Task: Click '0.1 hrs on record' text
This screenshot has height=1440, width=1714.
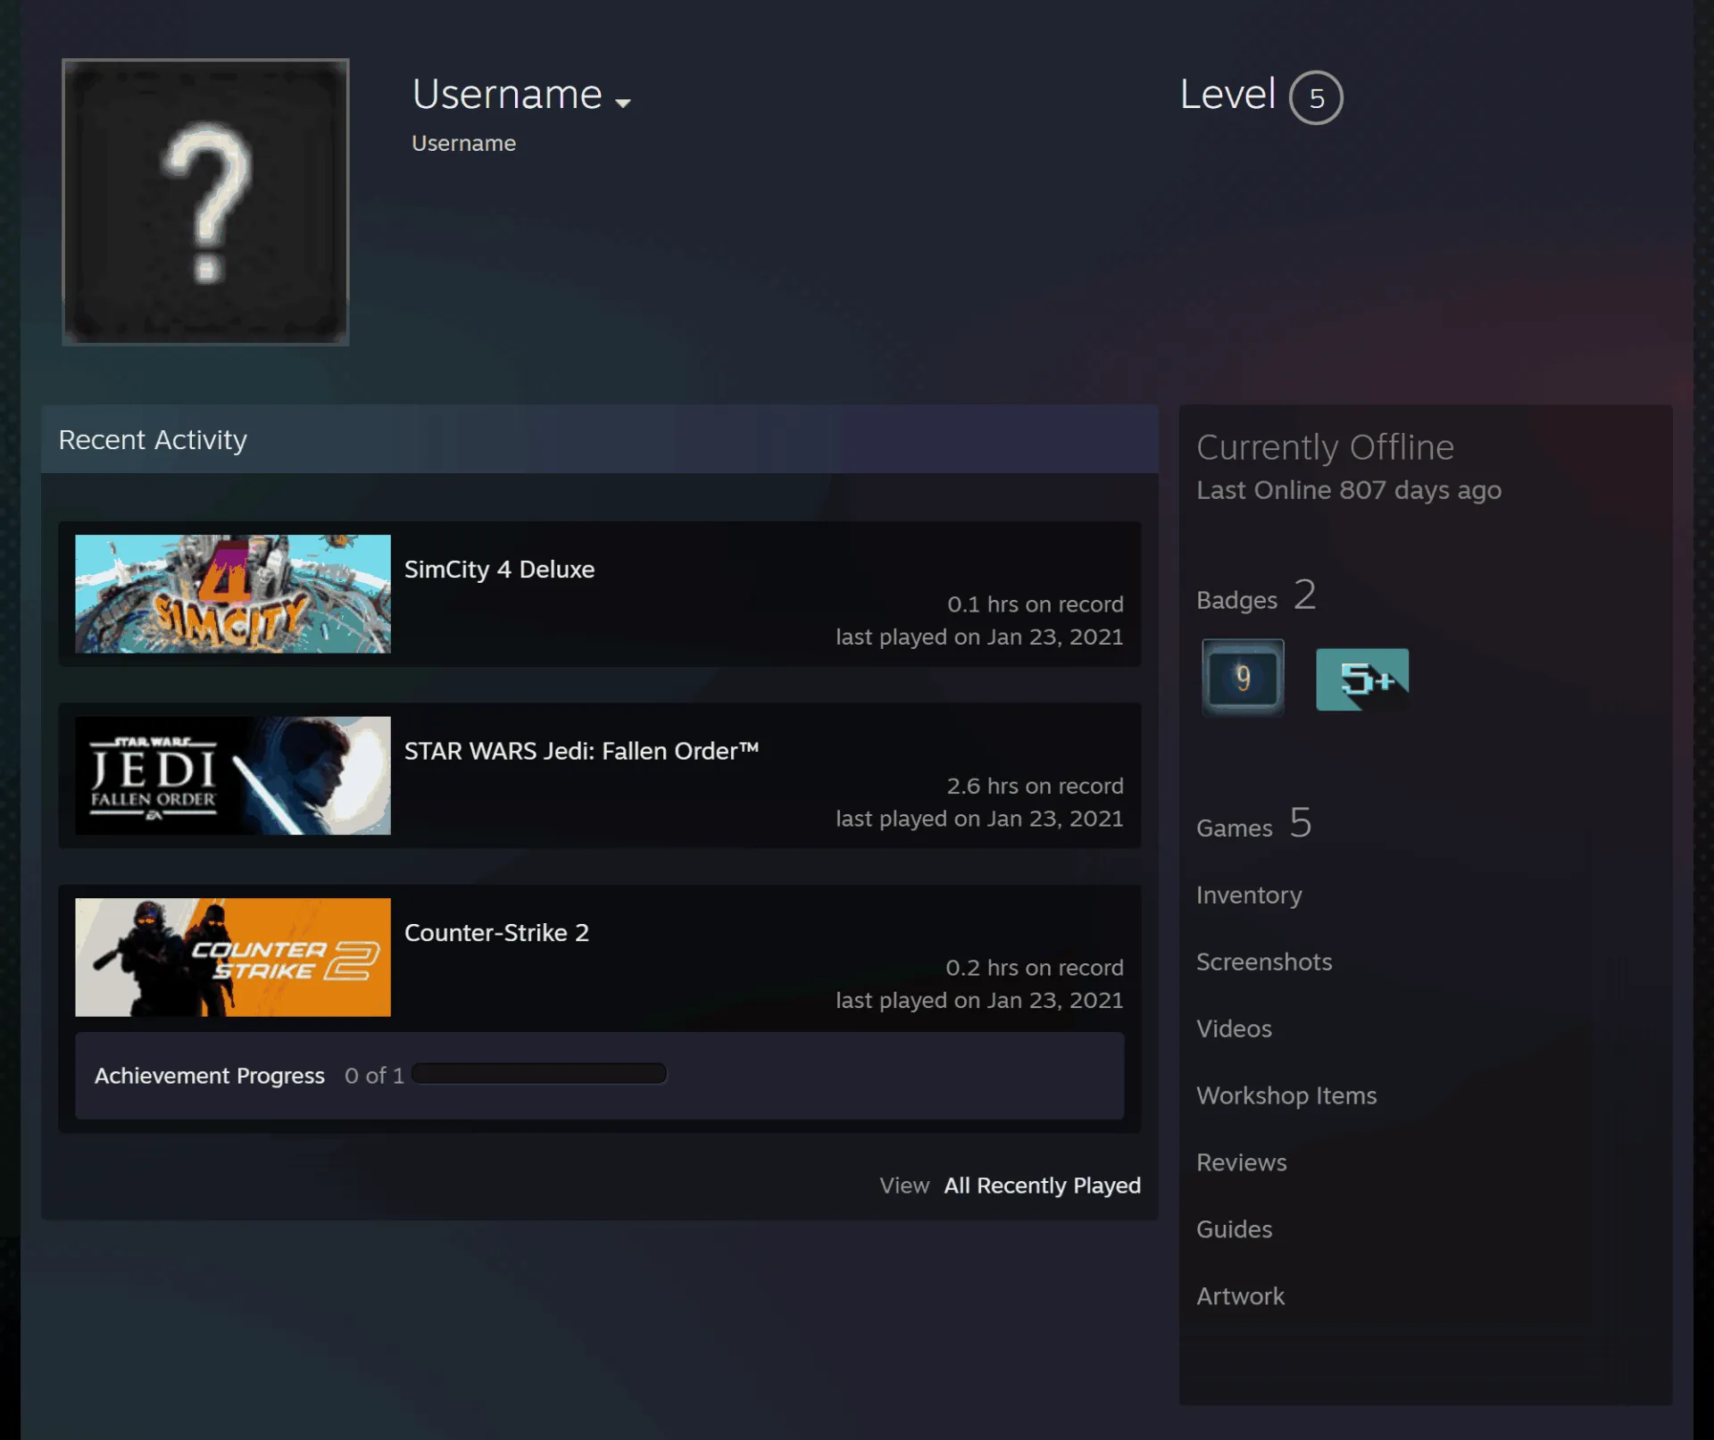Action: (1035, 604)
